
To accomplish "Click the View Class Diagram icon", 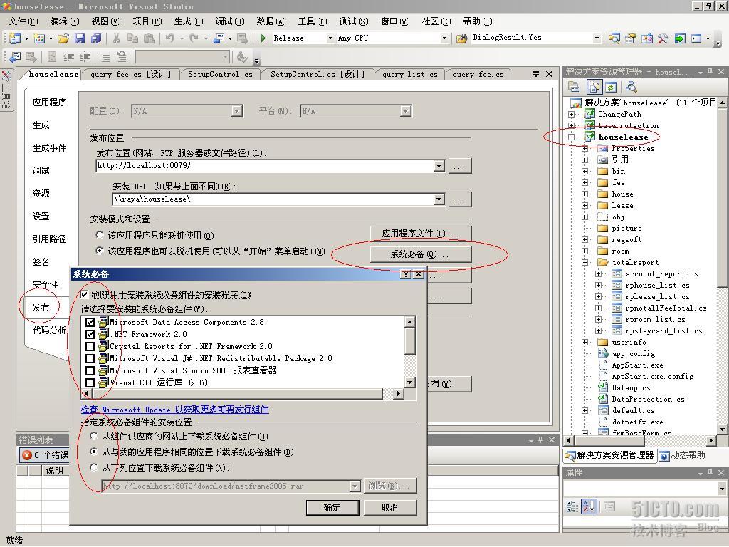I will click(631, 87).
